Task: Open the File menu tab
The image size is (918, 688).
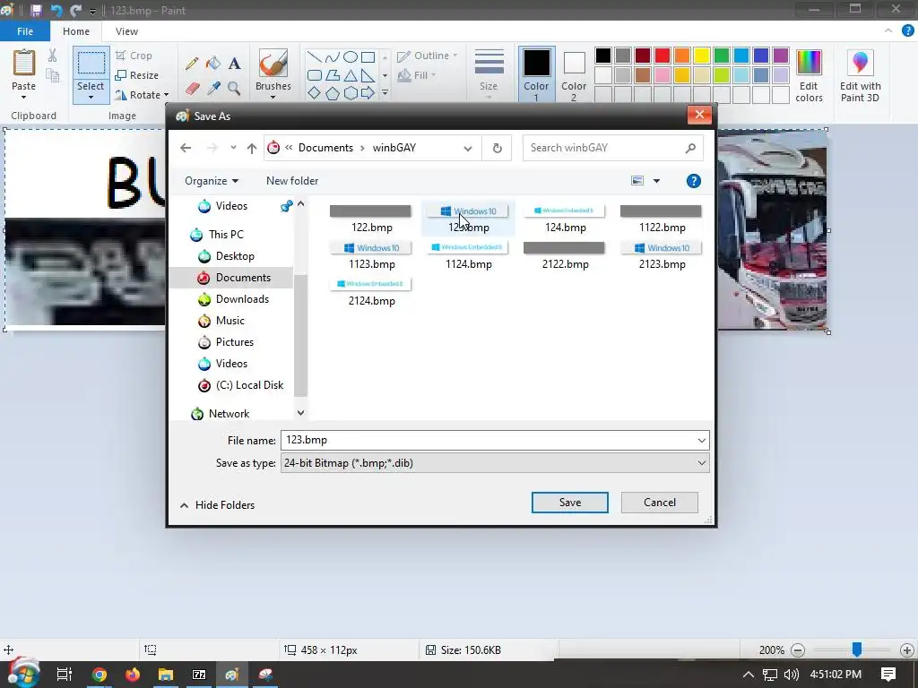Action: 25,31
